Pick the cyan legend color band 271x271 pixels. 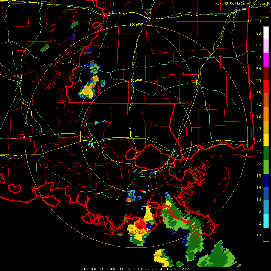[x=266, y=221]
